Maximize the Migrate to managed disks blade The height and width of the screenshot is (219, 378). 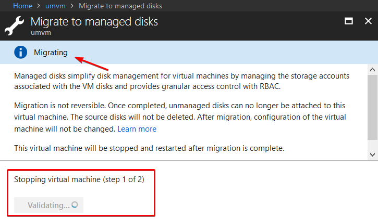click(x=349, y=22)
